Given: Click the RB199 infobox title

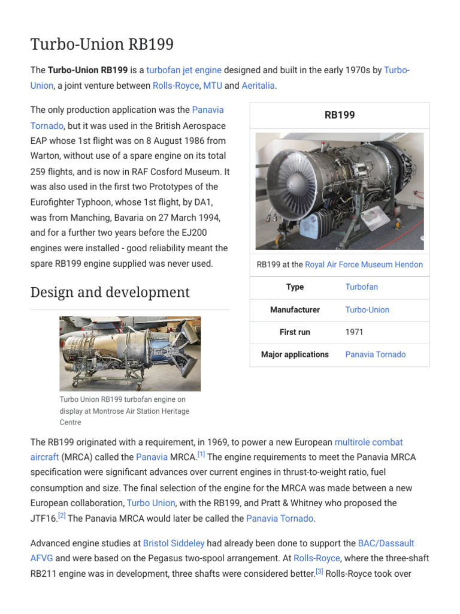Looking at the screenshot, I should pyautogui.click(x=340, y=115).
